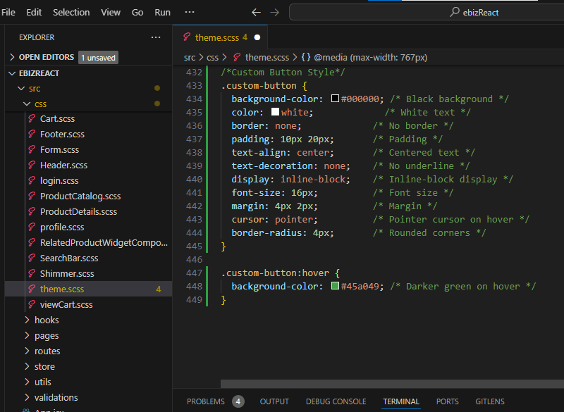Switch to the Problems panel tab
This screenshot has height=412, width=564.
coord(206,401)
